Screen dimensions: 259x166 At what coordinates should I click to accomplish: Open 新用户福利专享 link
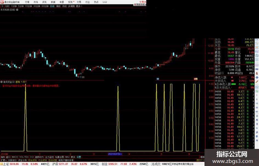(x=66, y=160)
